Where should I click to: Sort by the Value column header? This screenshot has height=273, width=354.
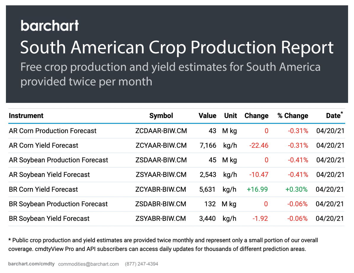207,116
